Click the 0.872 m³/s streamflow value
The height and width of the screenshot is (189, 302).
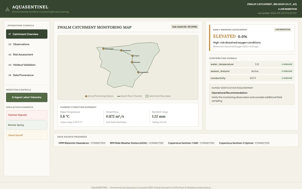[x=115, y=116]
